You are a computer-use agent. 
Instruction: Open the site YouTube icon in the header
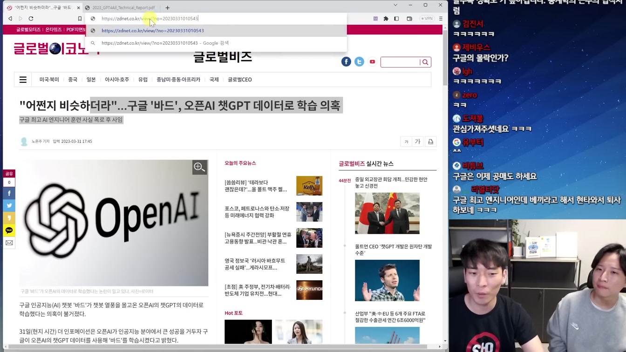coord(372,62)
